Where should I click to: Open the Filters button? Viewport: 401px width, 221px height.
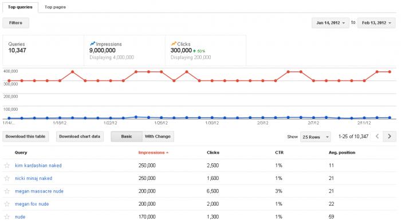click(x=15, y=23)
